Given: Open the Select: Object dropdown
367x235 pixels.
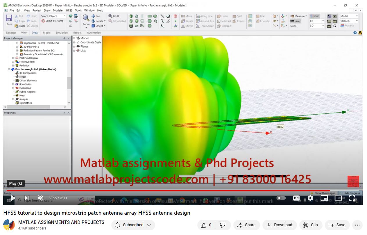Looking at the screenshot, I should click(53, 16).
